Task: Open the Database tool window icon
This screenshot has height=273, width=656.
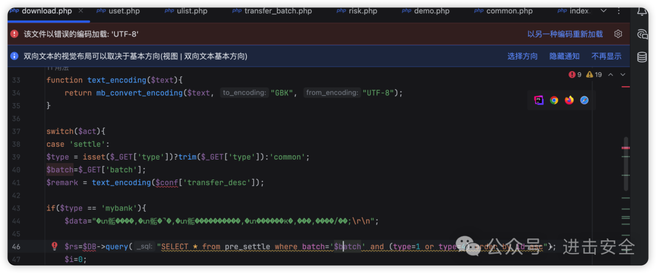Action: coord(642,57)
